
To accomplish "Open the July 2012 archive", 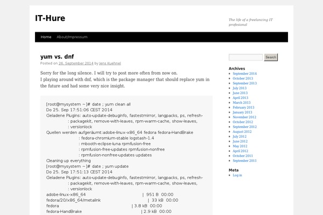I will coord(240,137).
